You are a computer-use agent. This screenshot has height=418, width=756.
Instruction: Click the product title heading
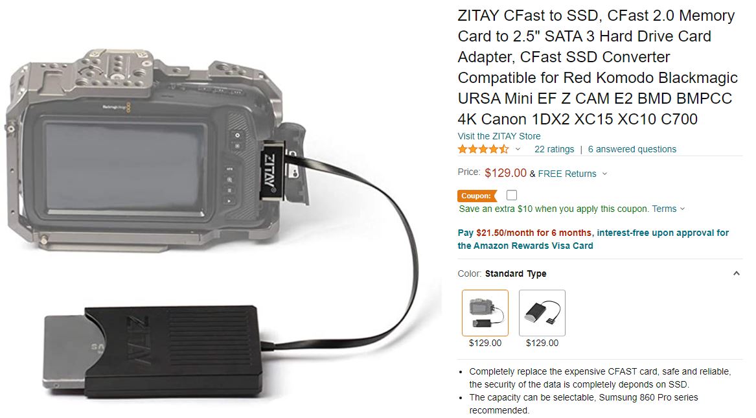(598, 67)
